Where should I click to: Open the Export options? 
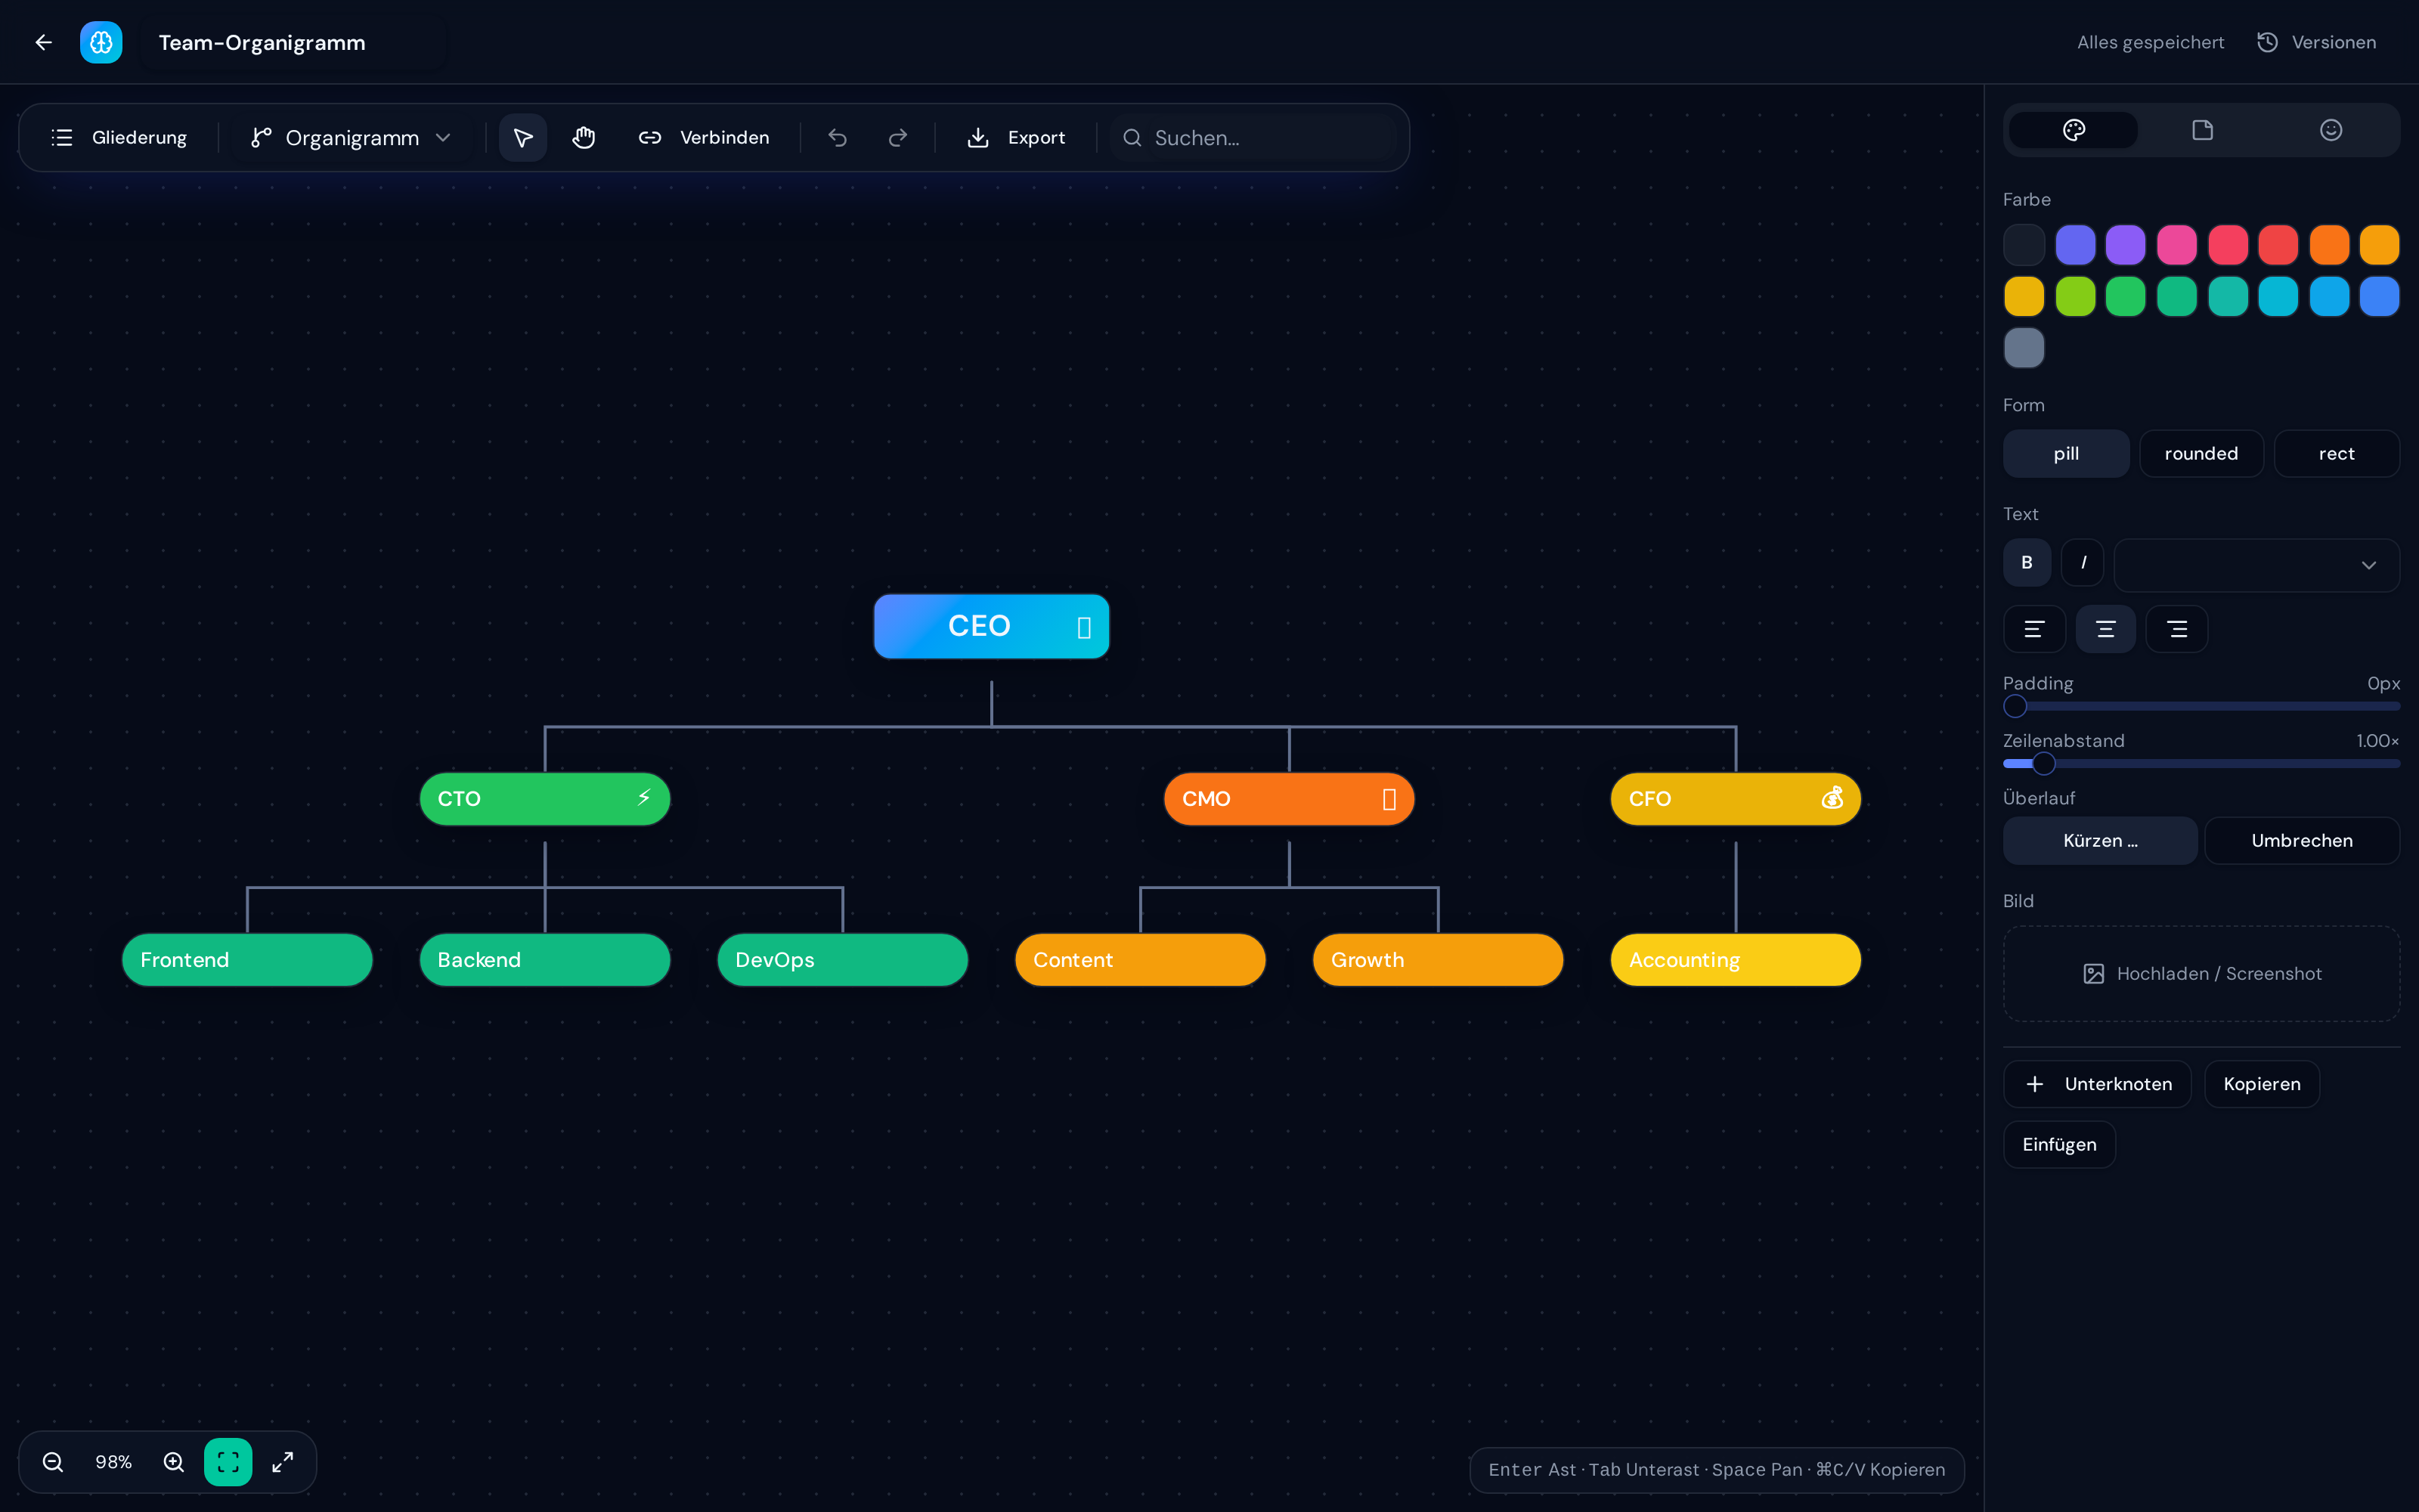[1015, 138]
